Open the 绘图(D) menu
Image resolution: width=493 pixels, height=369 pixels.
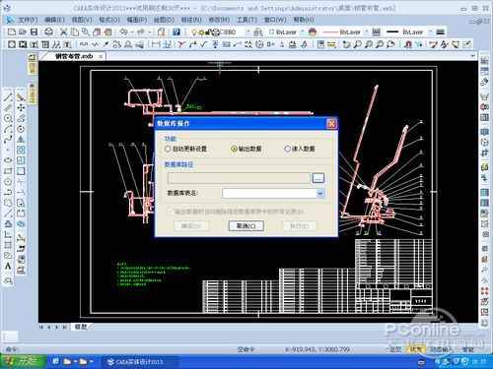point(164,20)
